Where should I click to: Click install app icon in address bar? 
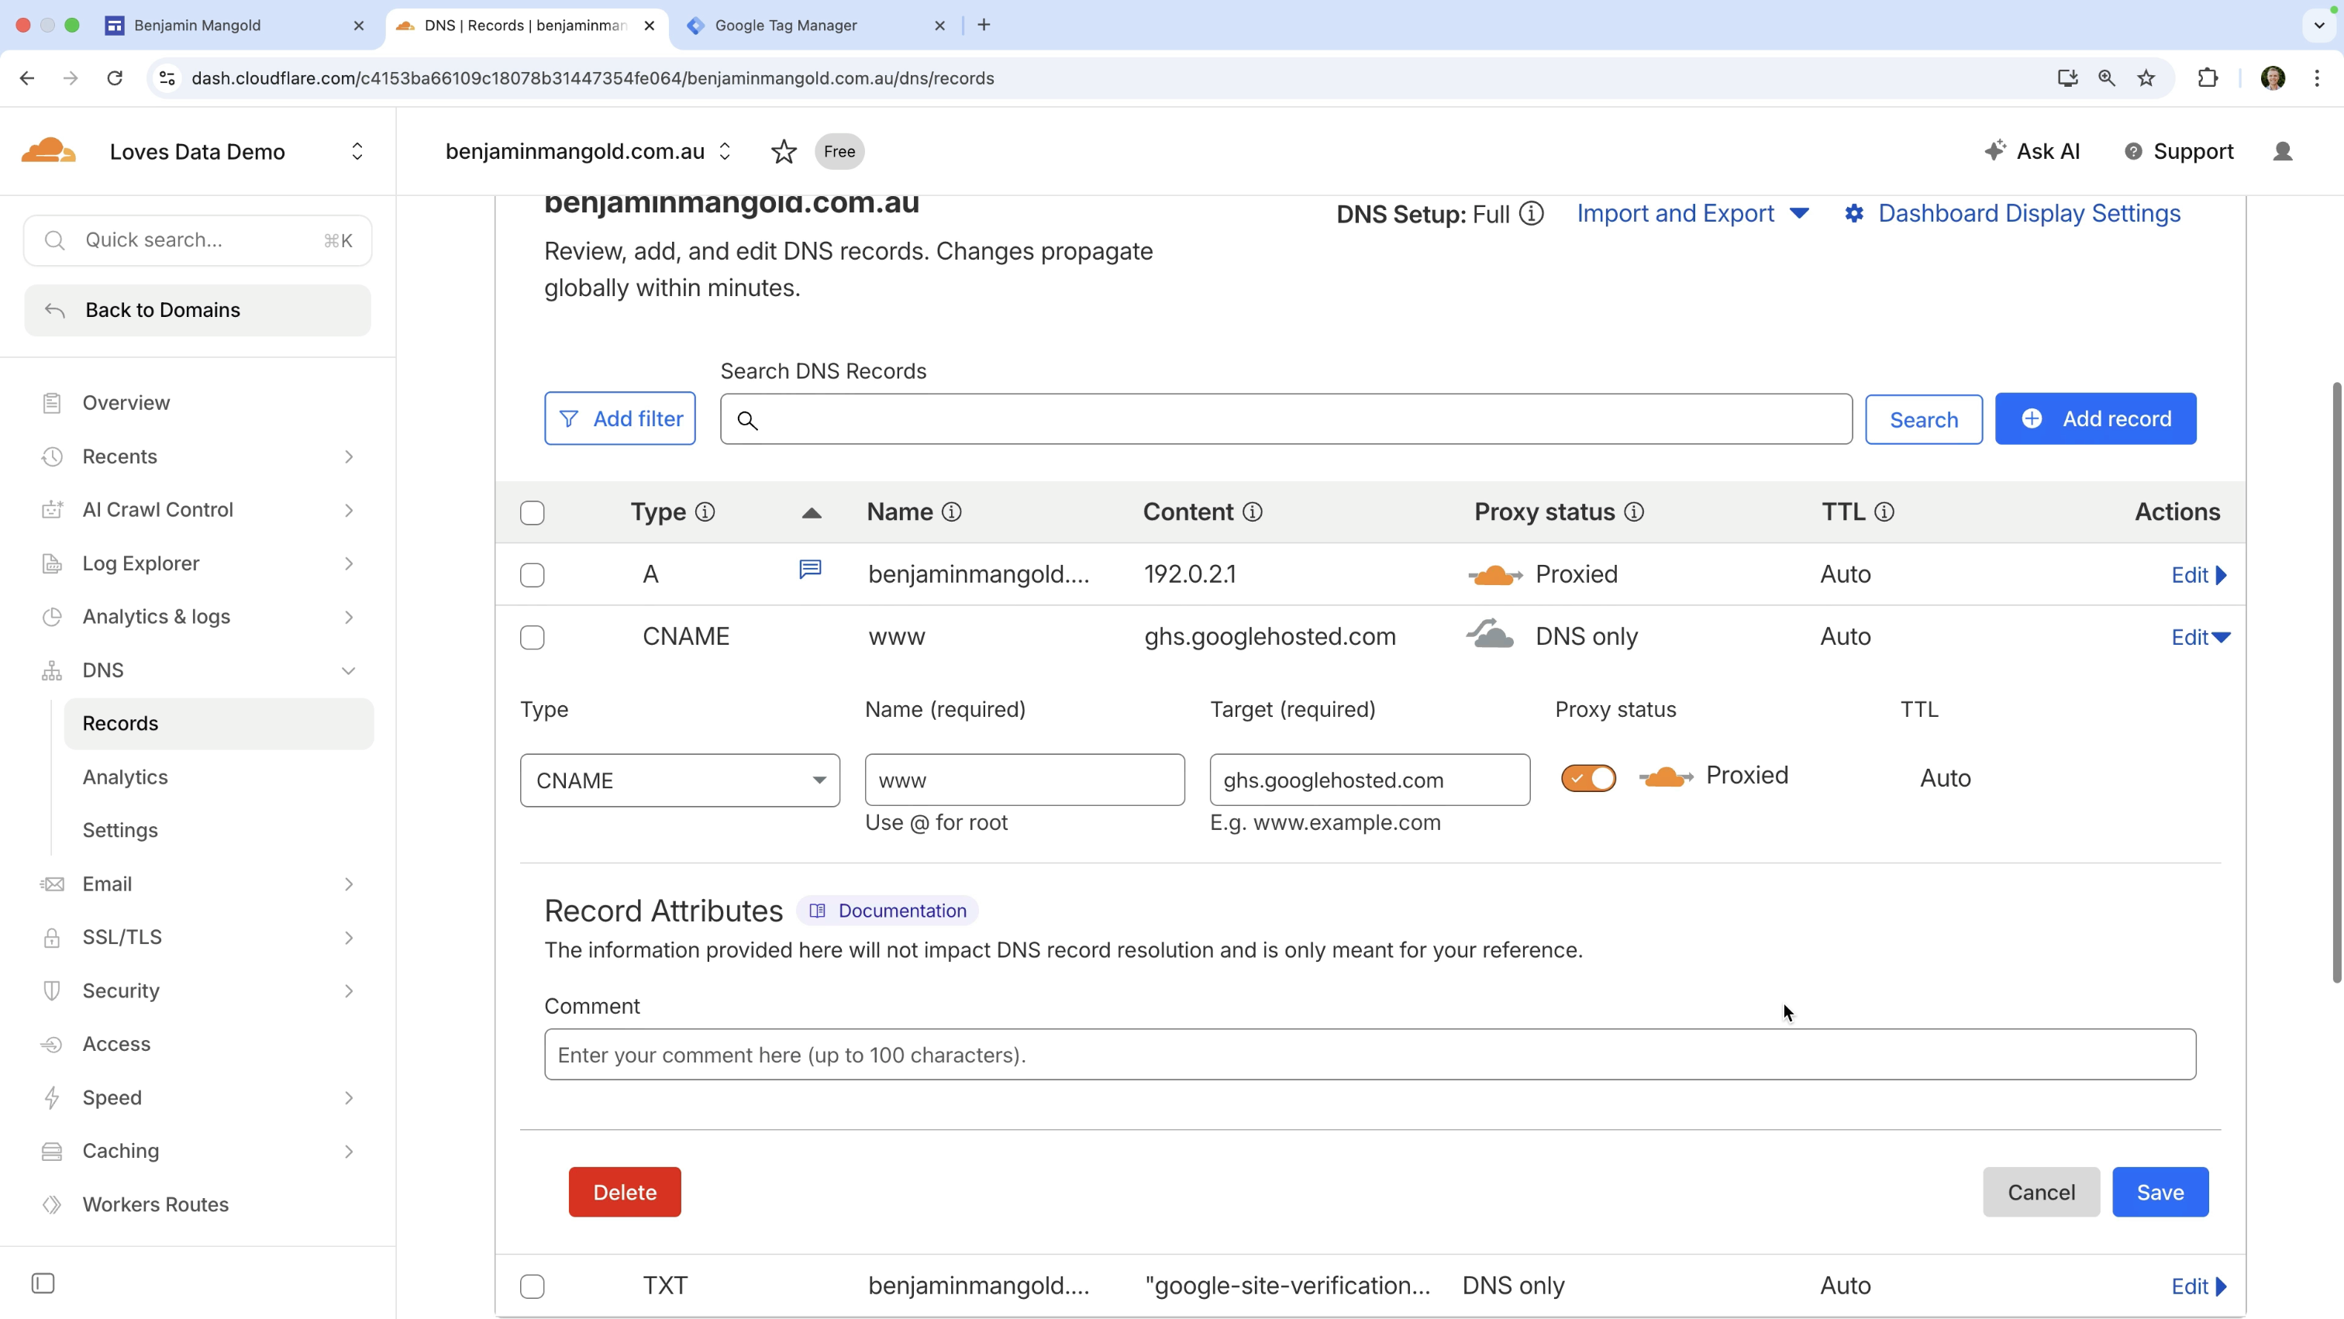click(x=2067, y=78)
